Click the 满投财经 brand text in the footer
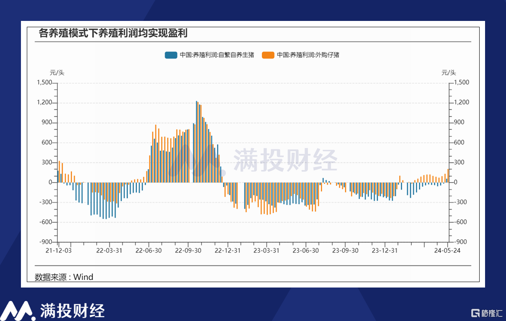 (72, 311)
